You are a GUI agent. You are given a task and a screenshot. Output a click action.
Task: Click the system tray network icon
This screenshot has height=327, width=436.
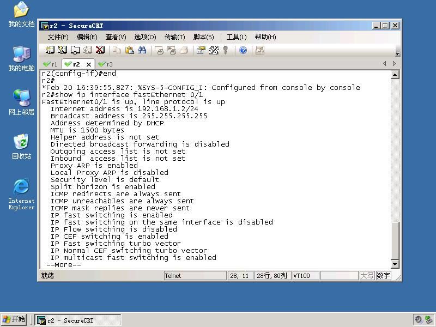429,320
